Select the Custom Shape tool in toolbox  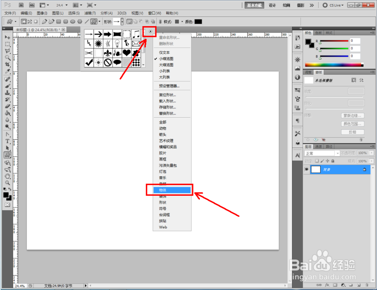pos(8,155)
